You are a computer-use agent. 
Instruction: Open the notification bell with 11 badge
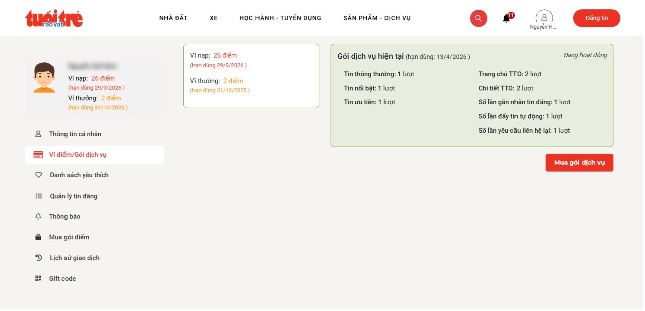click(x=506, y=19)
